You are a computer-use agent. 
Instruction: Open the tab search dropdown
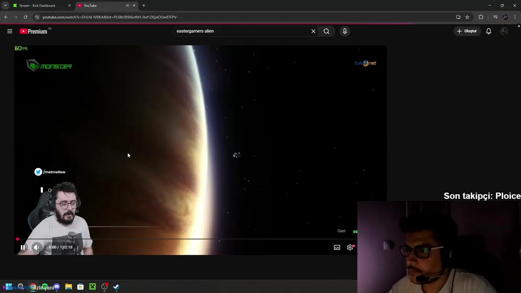point(5,6)
